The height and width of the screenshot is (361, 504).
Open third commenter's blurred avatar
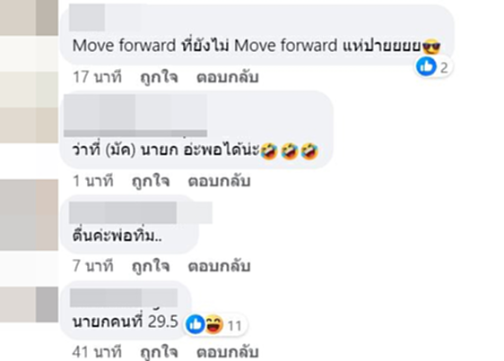point(29,215)
